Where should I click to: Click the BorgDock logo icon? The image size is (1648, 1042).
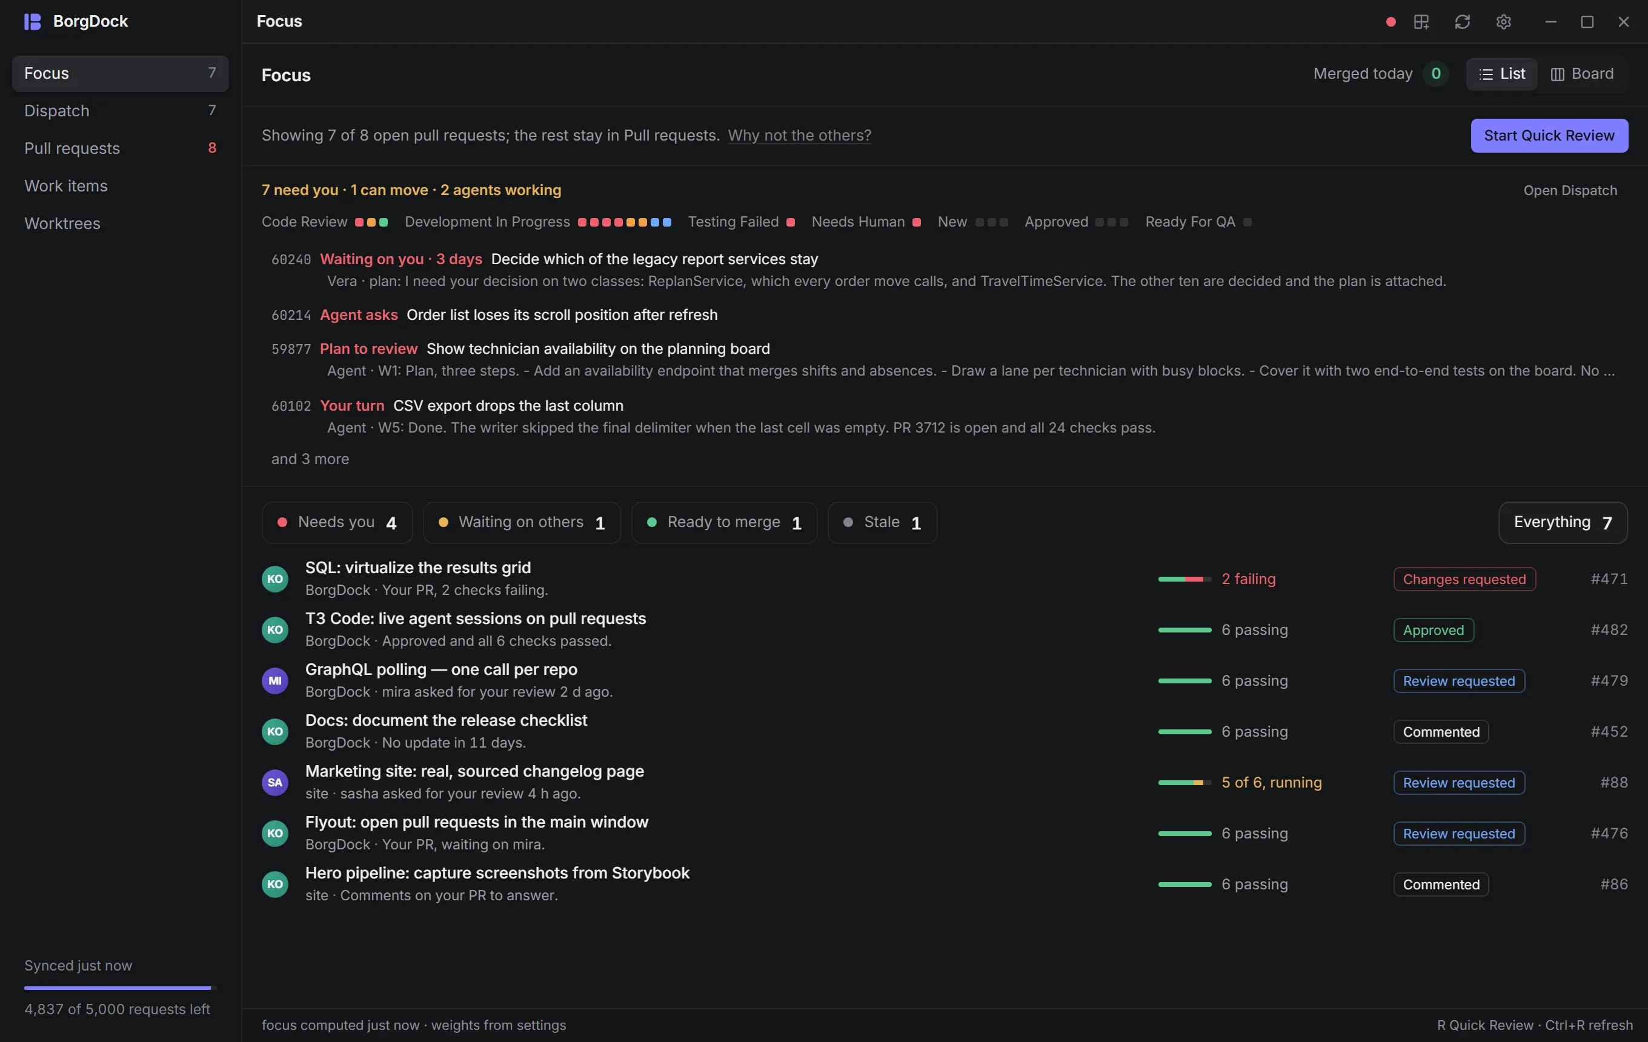click(x=32, y=21)
